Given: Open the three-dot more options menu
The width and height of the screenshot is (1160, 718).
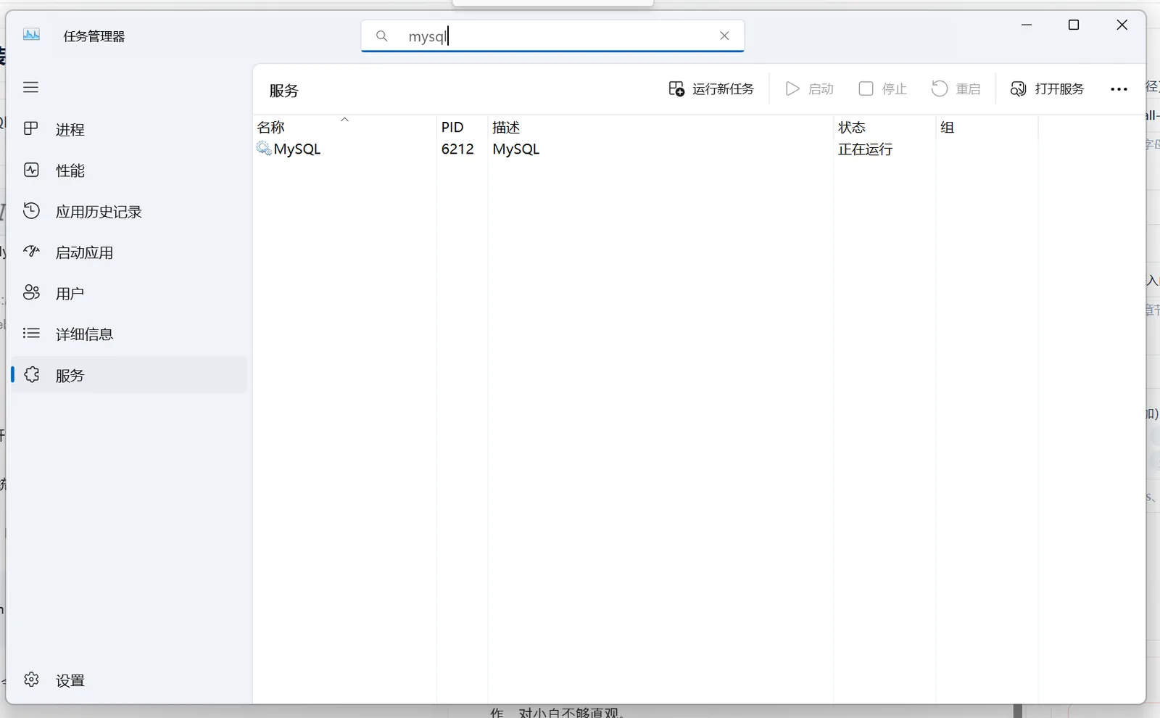Looking at the screenshot, I should point(1119,89).
